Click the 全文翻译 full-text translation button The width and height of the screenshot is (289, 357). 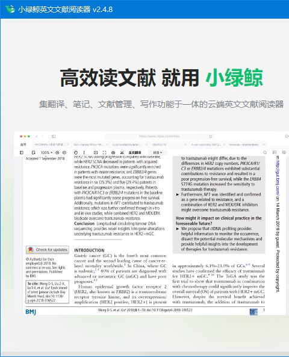click(135, 152)
